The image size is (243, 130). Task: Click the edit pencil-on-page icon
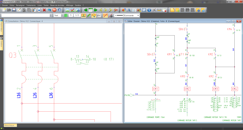(x=19, y=10)
